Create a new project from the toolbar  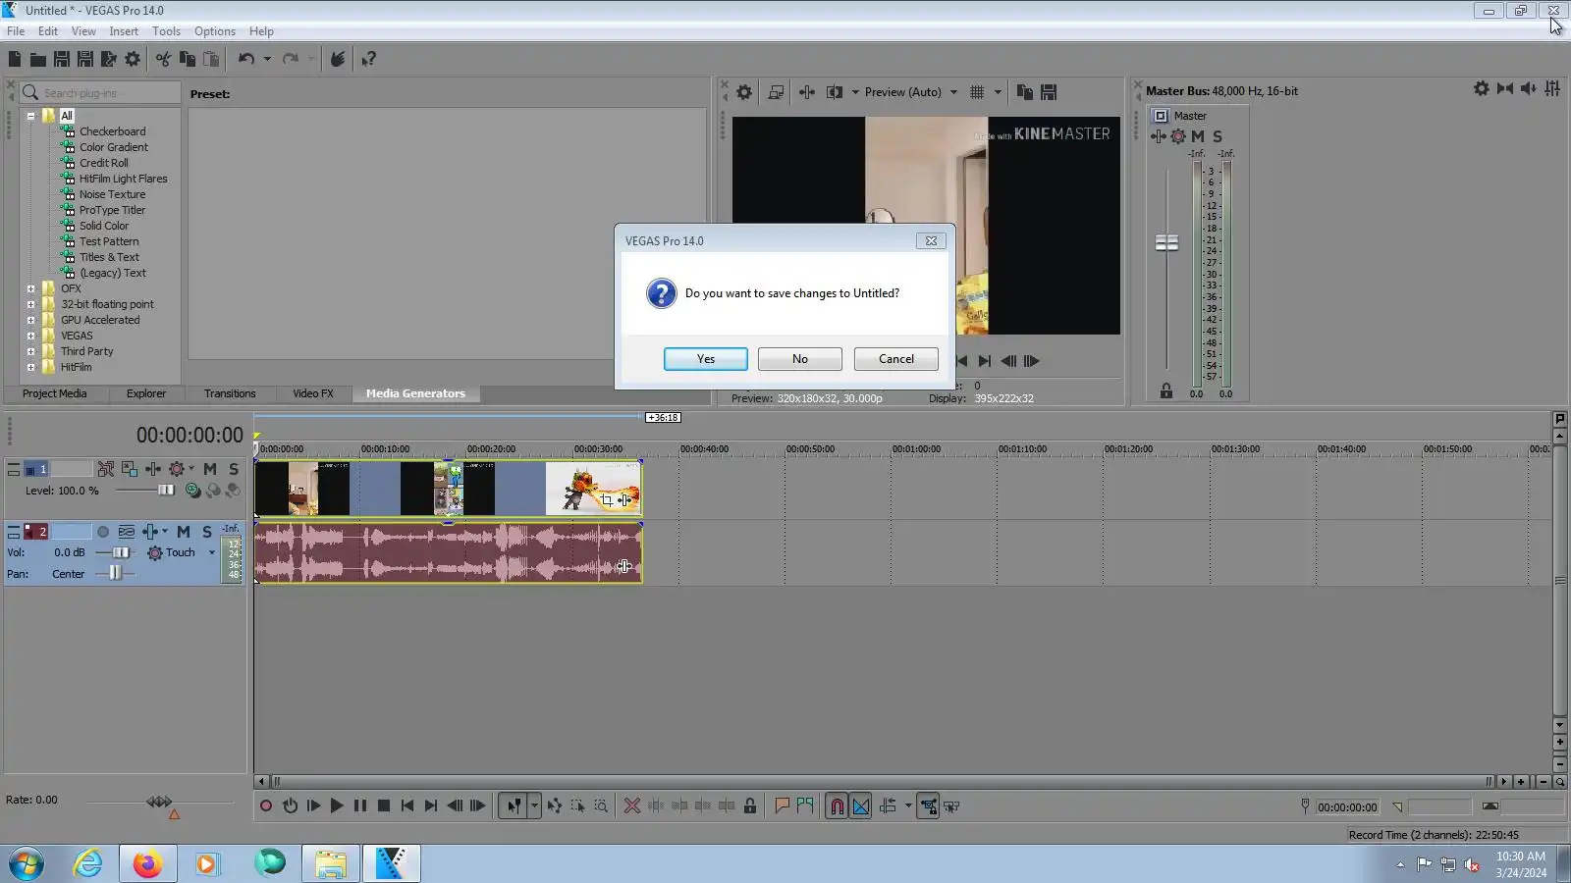[15, 59]
